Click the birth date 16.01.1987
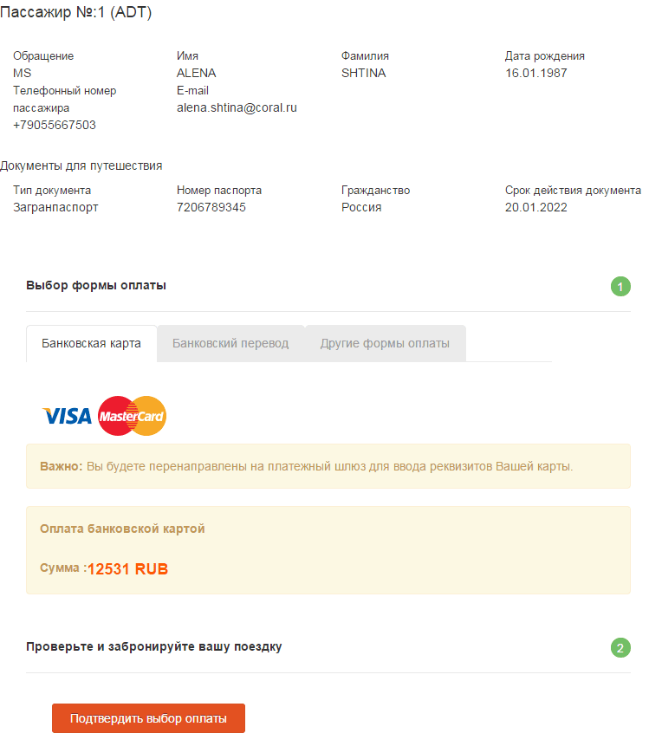This screenshot has height=746, width=649. tap(536, 74)
